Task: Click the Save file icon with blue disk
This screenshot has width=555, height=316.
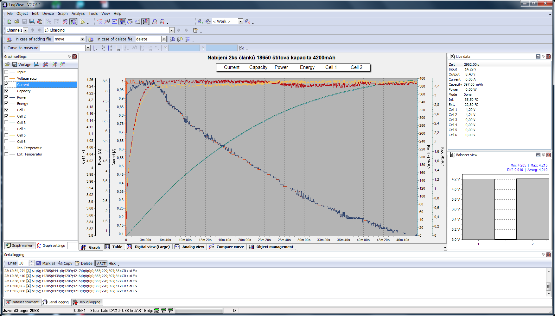Action: coord(32,21)
